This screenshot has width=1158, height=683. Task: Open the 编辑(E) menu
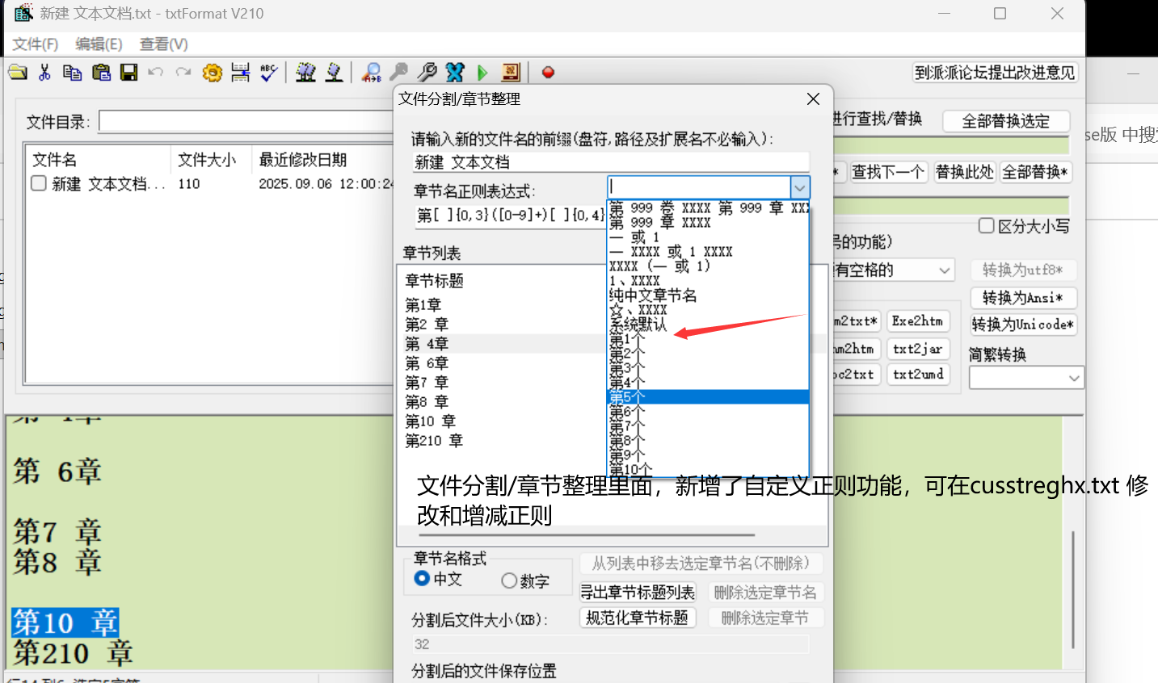coord(99,44)
